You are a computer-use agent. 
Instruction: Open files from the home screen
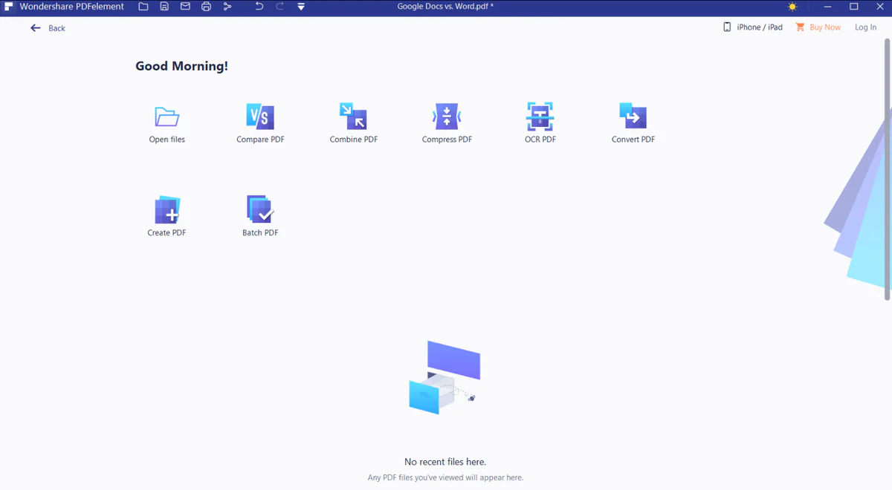(x=167, y=122)
